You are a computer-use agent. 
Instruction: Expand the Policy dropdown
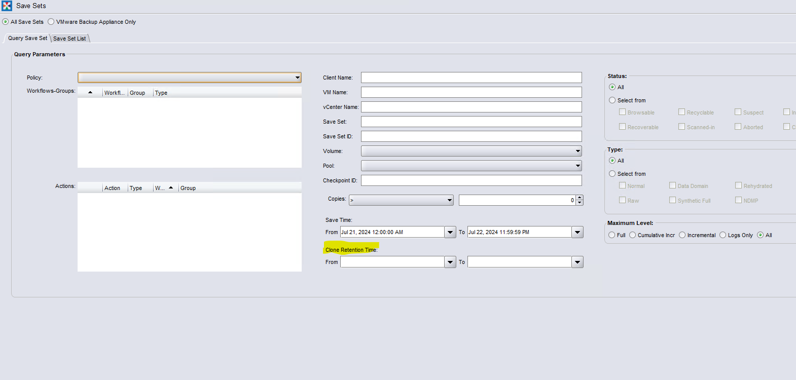(x=297, y=78)
